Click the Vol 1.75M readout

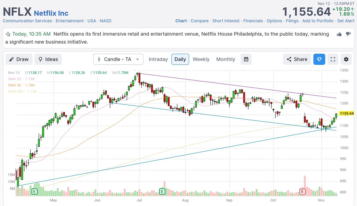120,72
